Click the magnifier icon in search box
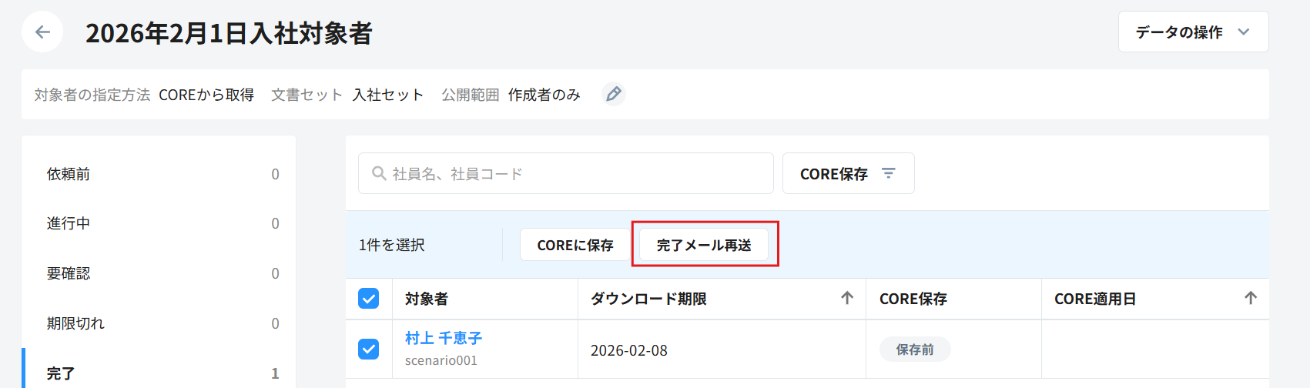Screen dimensions: 1310x388 379,173
